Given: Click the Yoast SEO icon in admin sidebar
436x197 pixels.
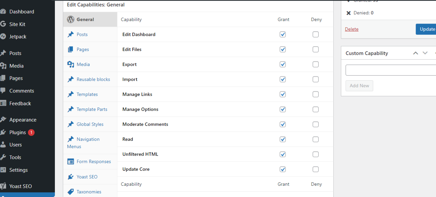Looking at the screenshot, I should coord(3,186).
